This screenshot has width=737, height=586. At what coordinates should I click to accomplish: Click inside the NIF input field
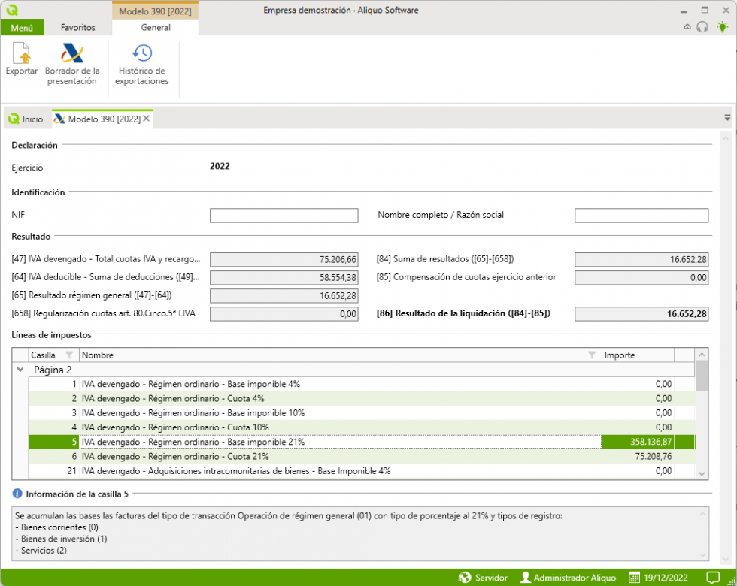click(284, 215)
